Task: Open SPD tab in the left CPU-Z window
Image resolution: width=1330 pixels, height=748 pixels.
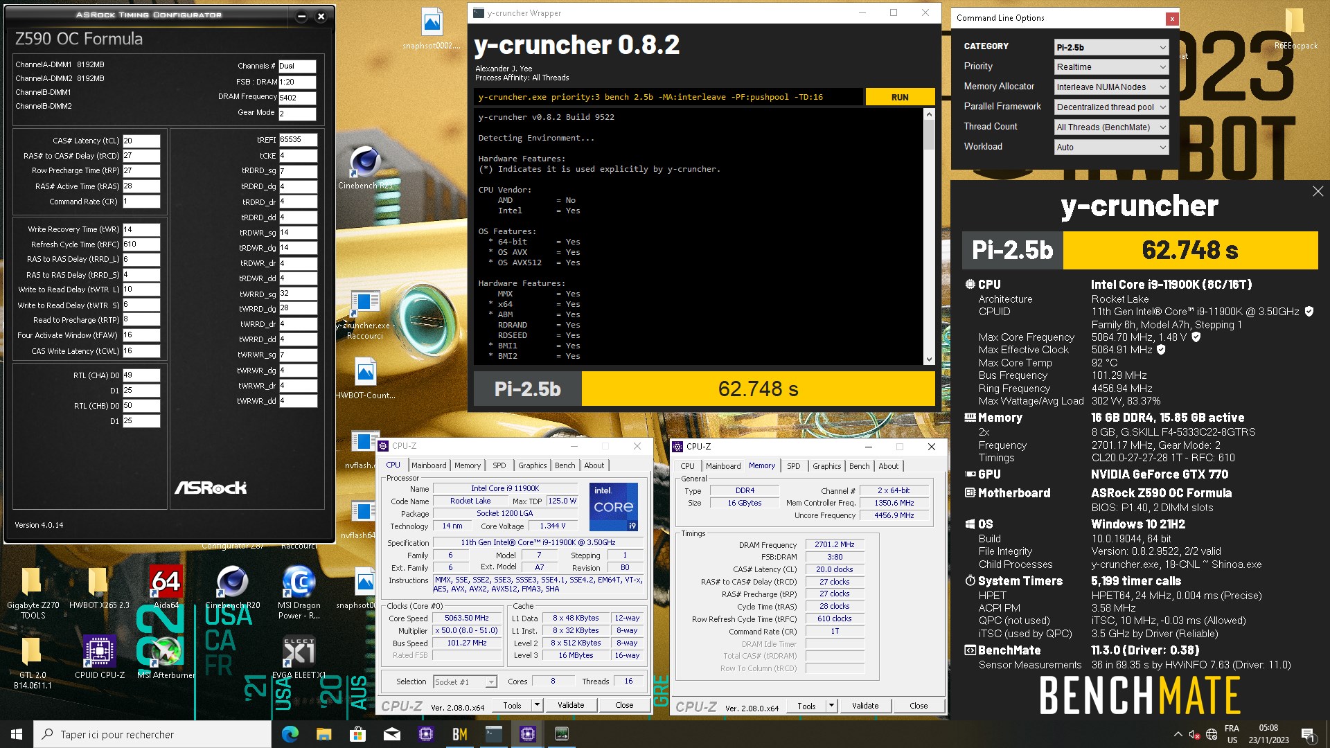Action: pos(499,465)
